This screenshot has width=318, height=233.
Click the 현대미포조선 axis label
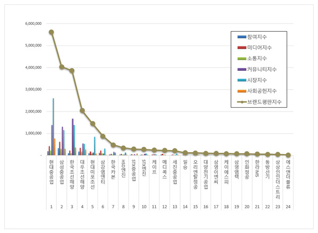pyautogui.click(x=93, y=174)
